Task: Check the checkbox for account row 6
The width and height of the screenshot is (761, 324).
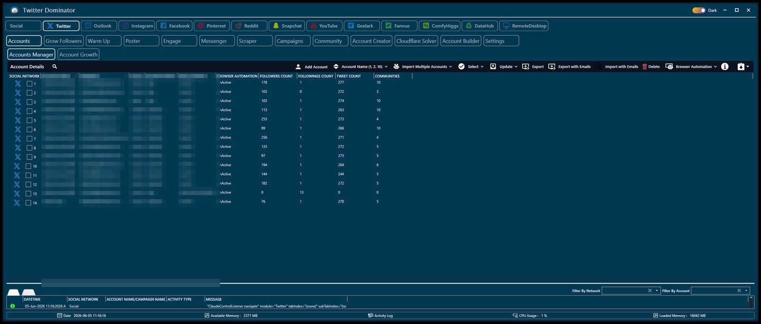Action: [29, 129]
